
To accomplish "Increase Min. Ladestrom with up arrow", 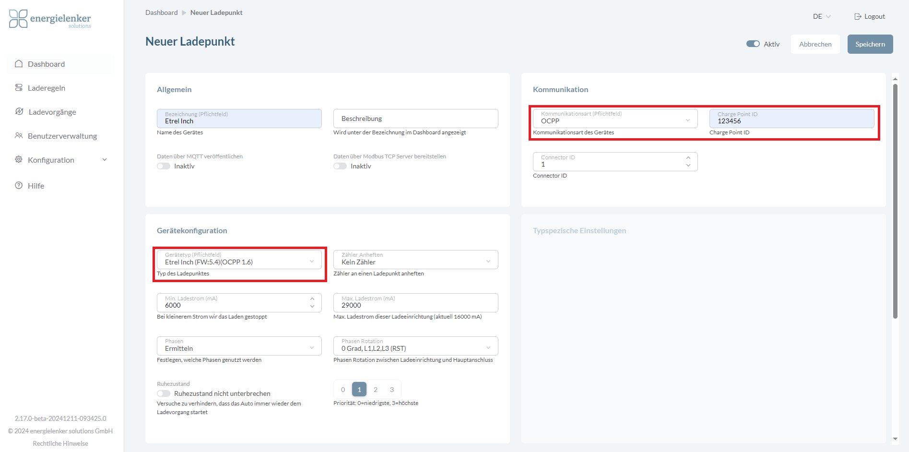I will (x=312, y=298).
